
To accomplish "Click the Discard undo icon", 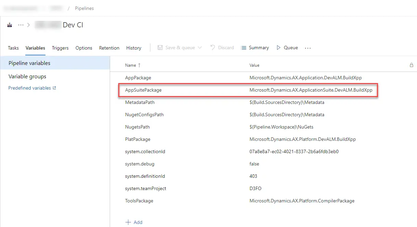I will point(213,48).
